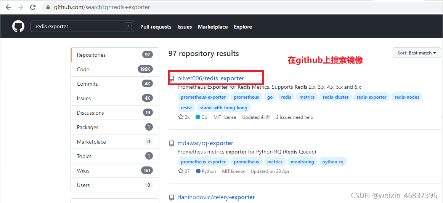Click the 97 repository results heading
The height and width of the screenshot is (203, 443).
tap(204, 53)
